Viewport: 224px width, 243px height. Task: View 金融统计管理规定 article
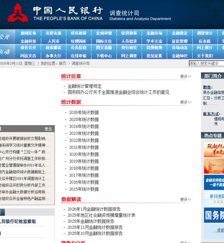pyautogui.click(x=85, y=86)
